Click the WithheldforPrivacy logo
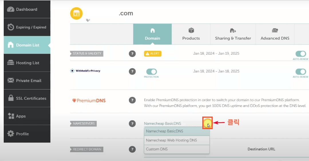 pos(85,71)
